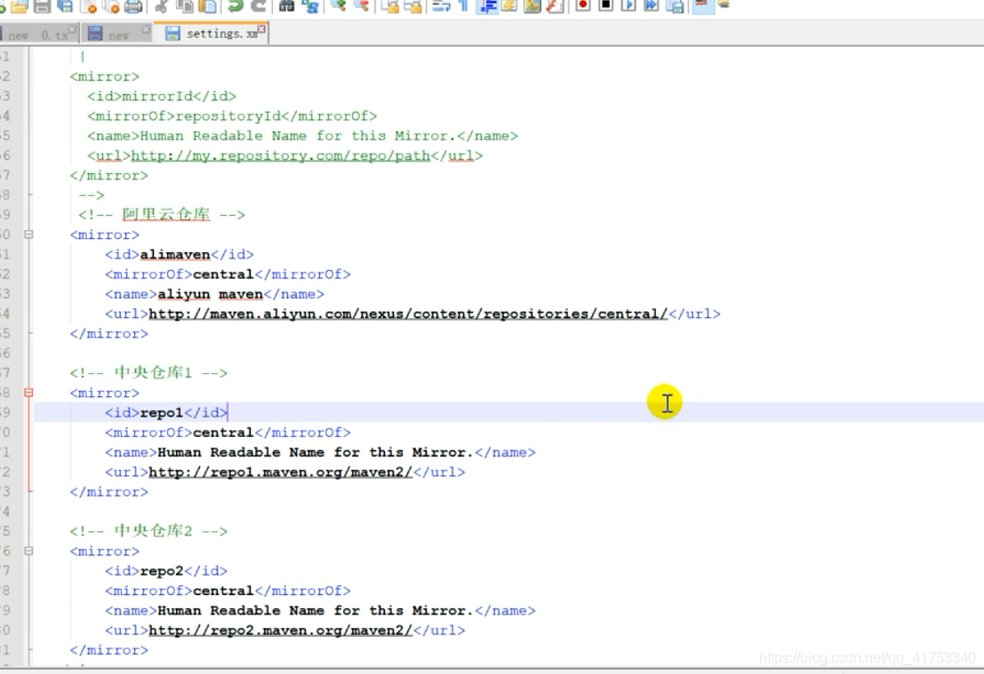Open the user defined language icon
The width and height of the screenshot is (984, 674).
click(509, 6)
